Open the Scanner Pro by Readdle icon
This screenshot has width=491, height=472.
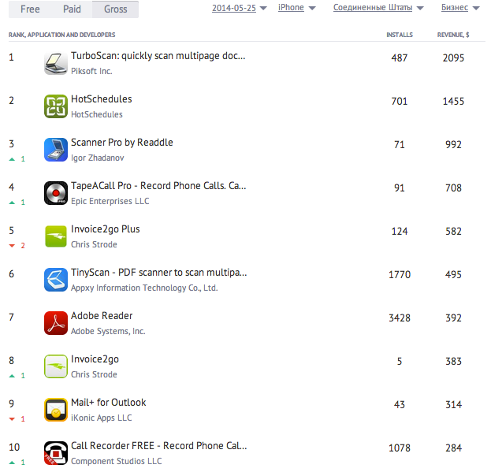tap(57, 150)
